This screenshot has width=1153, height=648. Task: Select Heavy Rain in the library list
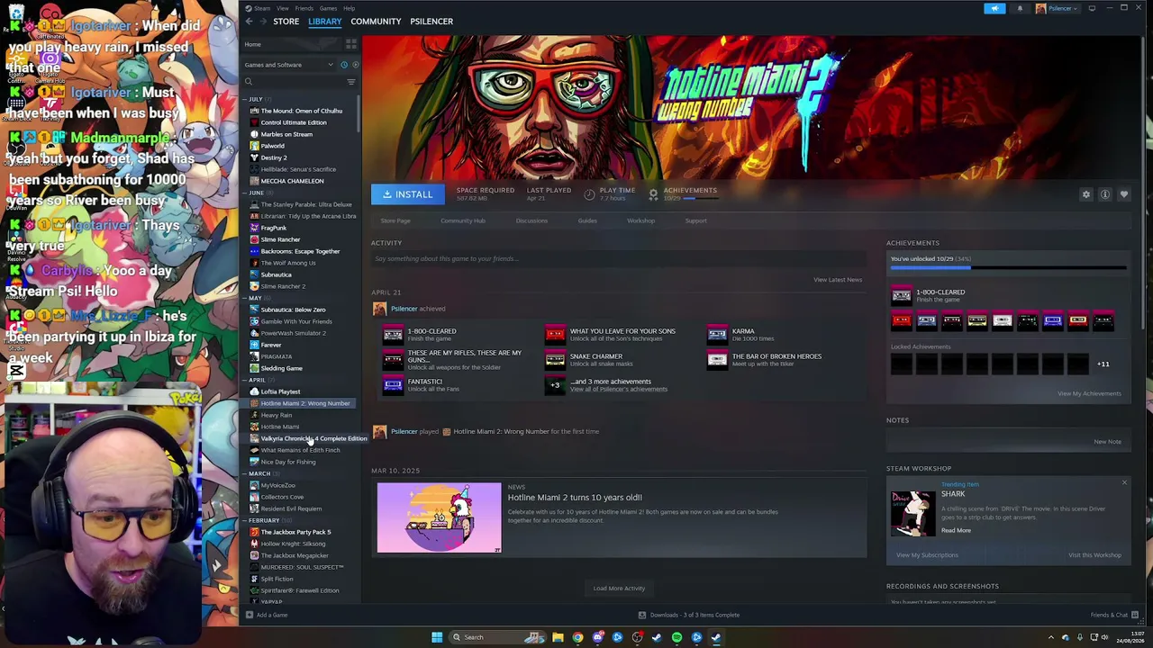click(x=276, y=415)
